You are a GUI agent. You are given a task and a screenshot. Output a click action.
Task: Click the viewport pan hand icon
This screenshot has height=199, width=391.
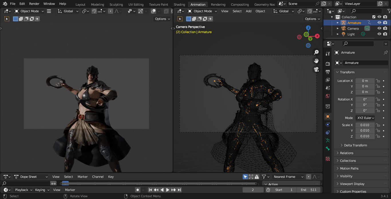(316, 61)
